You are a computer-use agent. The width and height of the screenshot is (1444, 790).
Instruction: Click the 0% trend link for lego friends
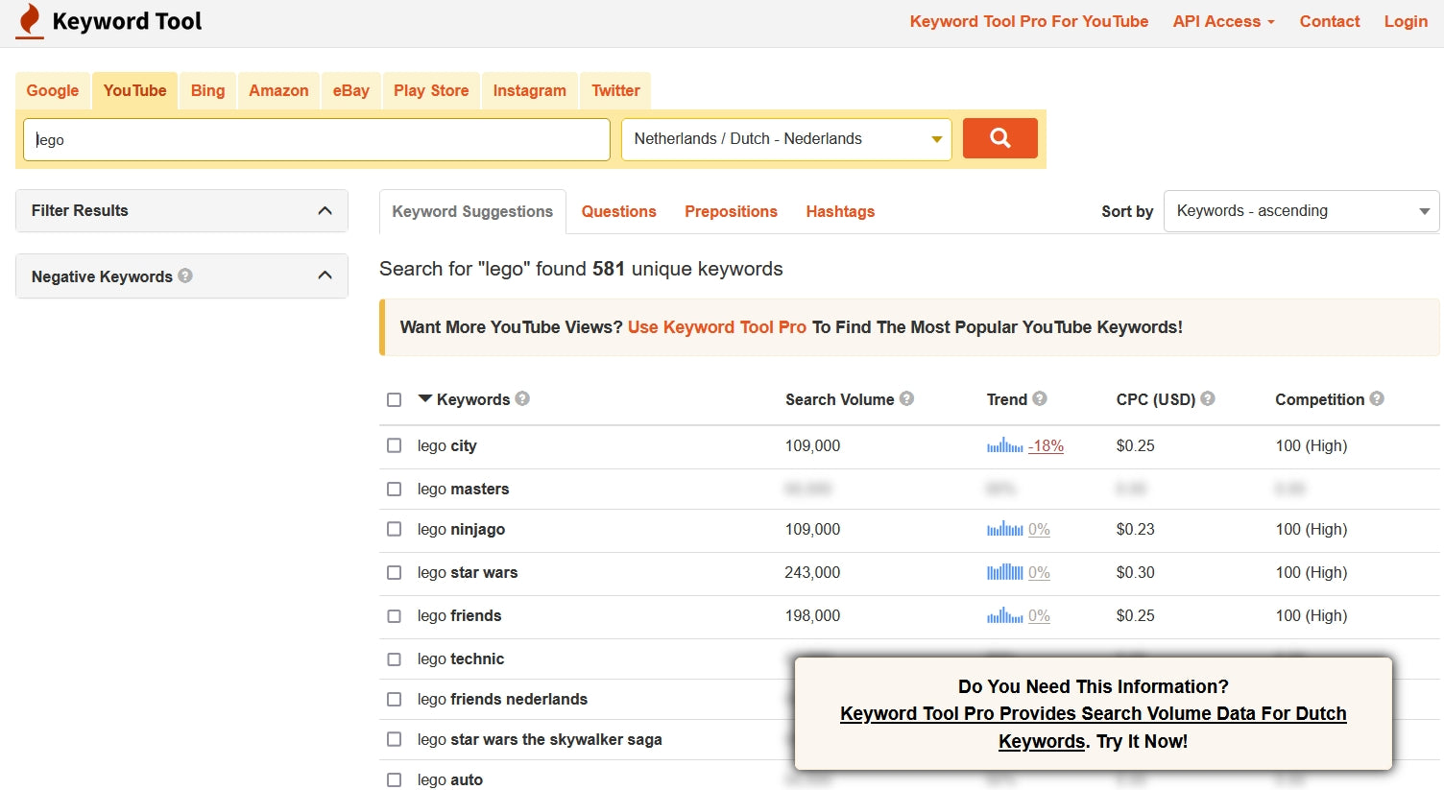(x=1039, y=615)
